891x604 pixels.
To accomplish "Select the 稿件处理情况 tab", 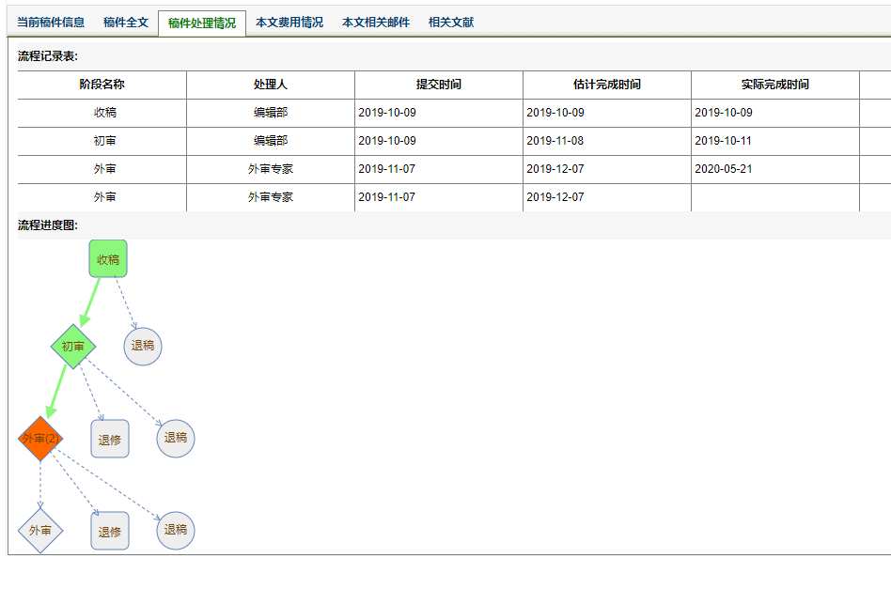I will coord(202,23).
